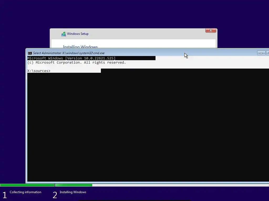Click the step number 1 at bottom
The image size is (269, 201).
5,195
